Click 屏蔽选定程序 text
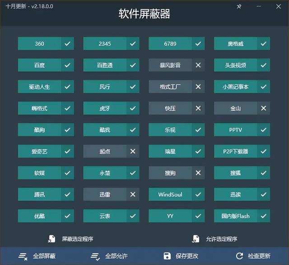Viewport: 289px width, 265px height. (x=78, y=239)
